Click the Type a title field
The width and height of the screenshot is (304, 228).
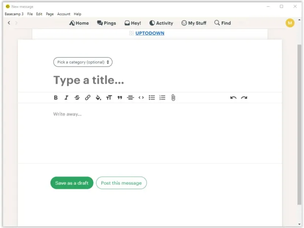(150, 80)
